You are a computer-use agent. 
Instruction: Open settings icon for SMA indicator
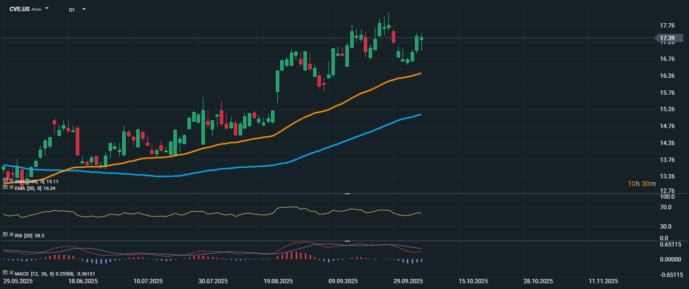(5, 181)
